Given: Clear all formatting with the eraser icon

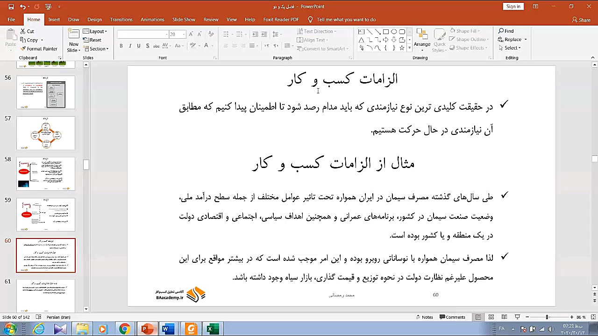Looking at the screenshot, I should tap(211, 35).
